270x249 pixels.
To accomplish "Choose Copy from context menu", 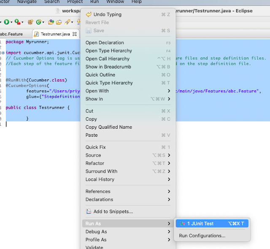I will coord(128,119).
